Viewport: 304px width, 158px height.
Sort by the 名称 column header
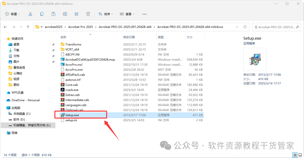point(63,37)
